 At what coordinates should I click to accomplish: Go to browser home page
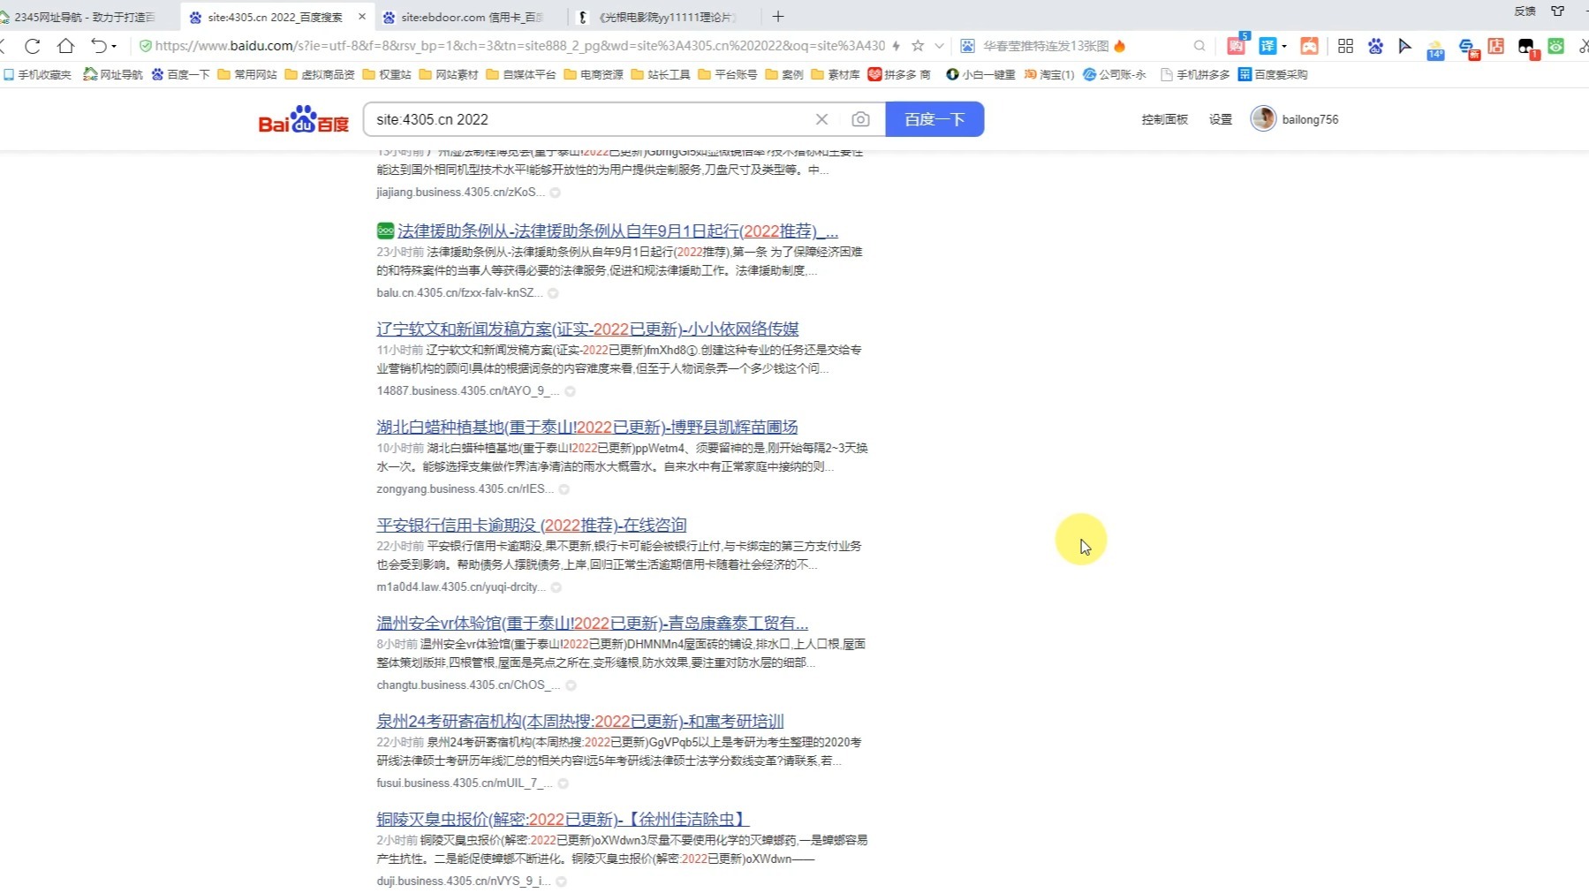65,46
